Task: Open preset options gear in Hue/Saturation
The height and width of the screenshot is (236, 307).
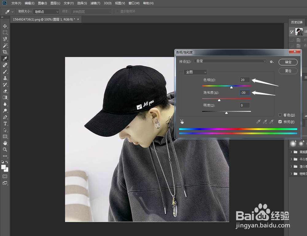Action: click(x=271, y=62)
